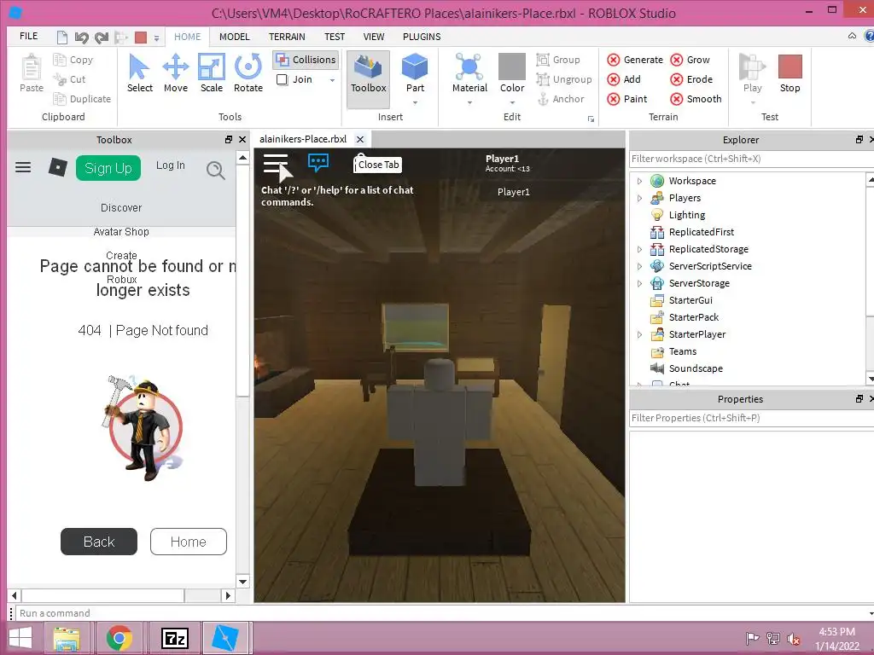Toggle the Collisions option

click(x=306, y=60)
